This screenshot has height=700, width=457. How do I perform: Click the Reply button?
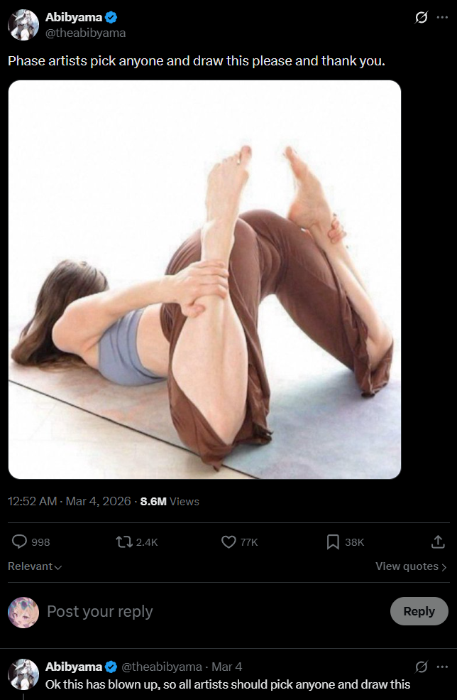419,611
